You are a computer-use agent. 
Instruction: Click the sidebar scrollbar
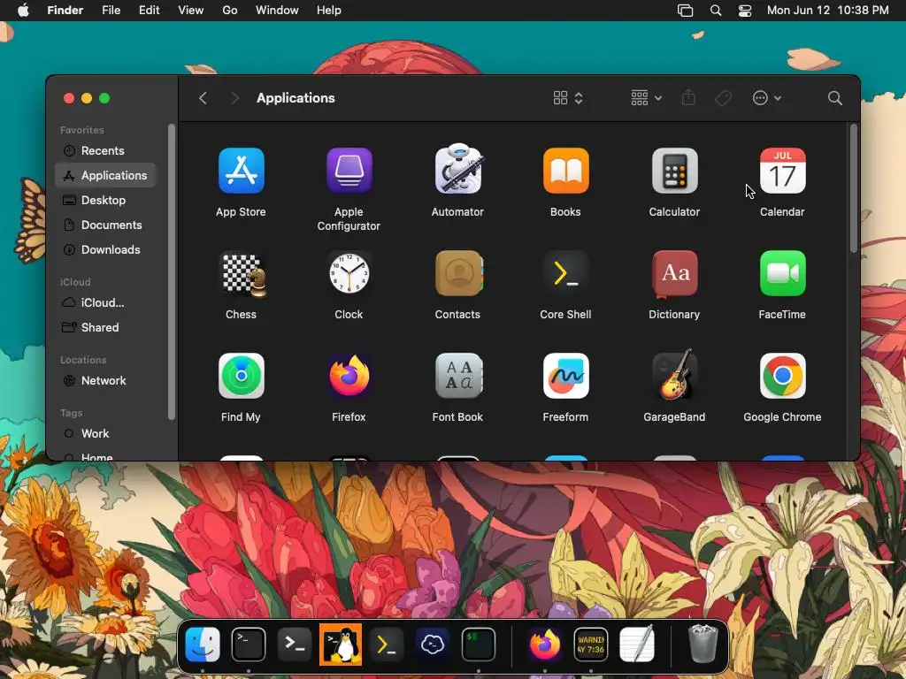pyautogui.click(x=171, y=271)
